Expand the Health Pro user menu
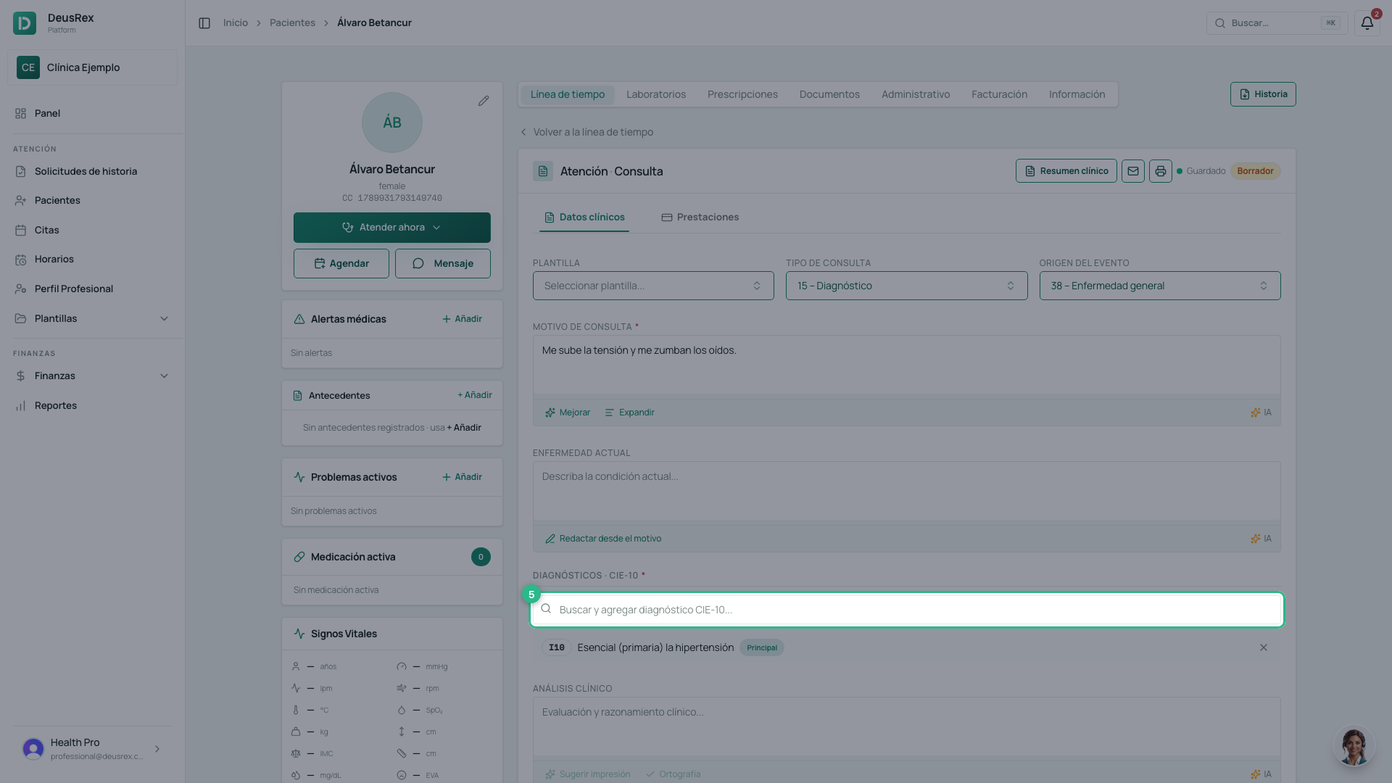This screenshot has width=1392, height=783. pos(93,749)
